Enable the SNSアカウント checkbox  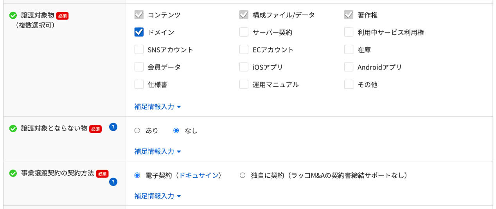coord(139,50)
